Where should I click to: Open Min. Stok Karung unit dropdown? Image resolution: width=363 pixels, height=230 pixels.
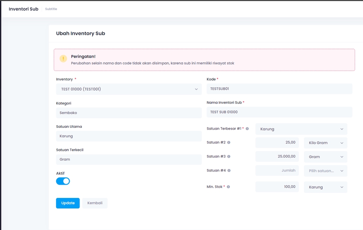click(325, 187)
